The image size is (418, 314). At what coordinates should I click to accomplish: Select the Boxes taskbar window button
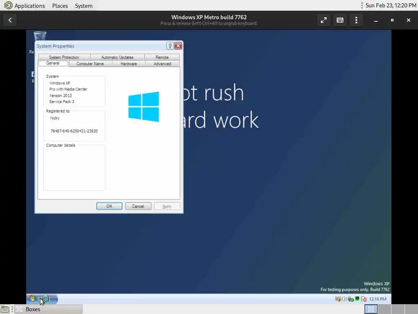[48, 309]
